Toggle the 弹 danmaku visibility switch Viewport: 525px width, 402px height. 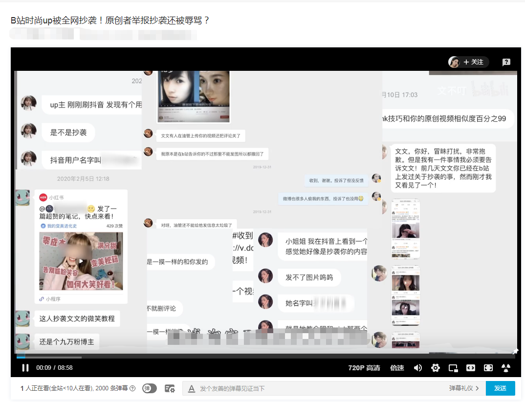[x=150, y=388]
